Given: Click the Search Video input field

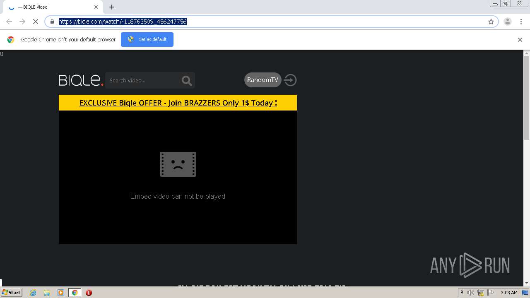Looking at the screenshot, I should pos(142,80).
